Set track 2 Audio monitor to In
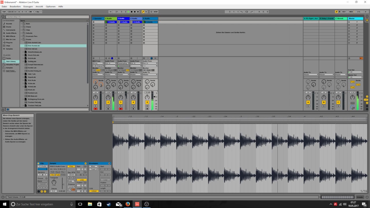370x208 pixels. [107, 70]
